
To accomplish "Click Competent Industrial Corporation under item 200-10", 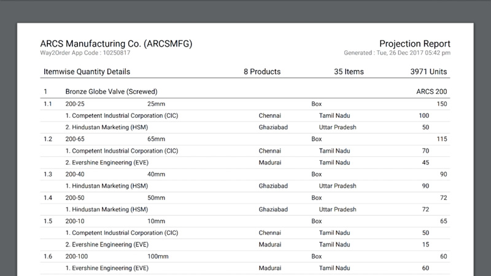I will pyautogui.click(x=122, y=233).
